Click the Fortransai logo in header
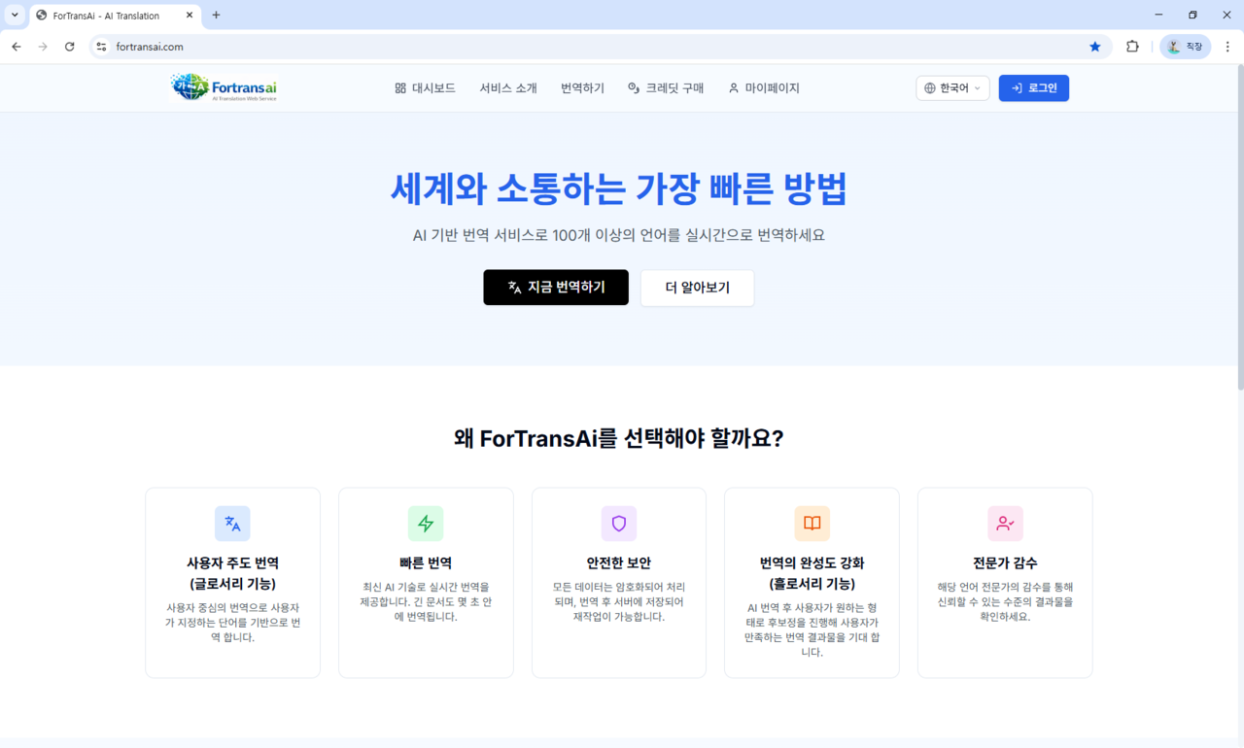The height and width of the screenshot is (748, 1244). [x=224, y=87]
